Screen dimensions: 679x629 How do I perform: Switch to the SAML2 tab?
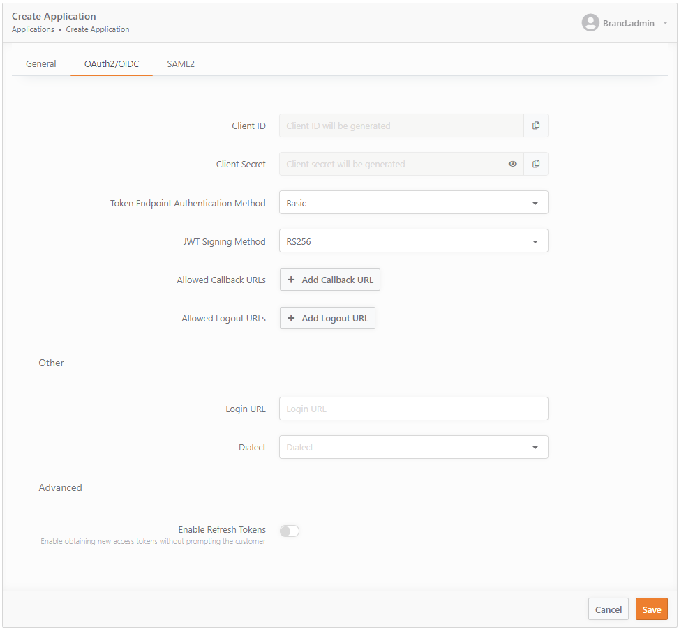tap(181, 63)
